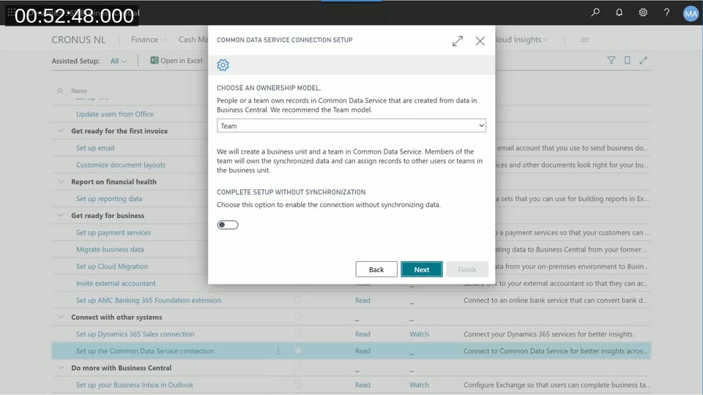Open Update users from Office link
Screen dimensions: 703x395
point(115,114)
